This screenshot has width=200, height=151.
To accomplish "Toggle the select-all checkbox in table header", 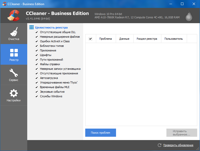I will coord(90,39).
